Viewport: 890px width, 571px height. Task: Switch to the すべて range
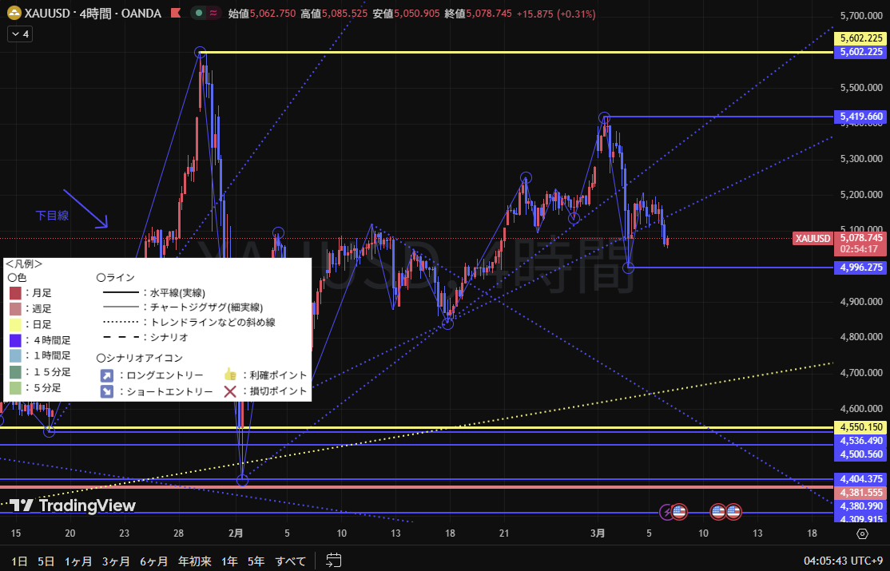coord(290,561)
